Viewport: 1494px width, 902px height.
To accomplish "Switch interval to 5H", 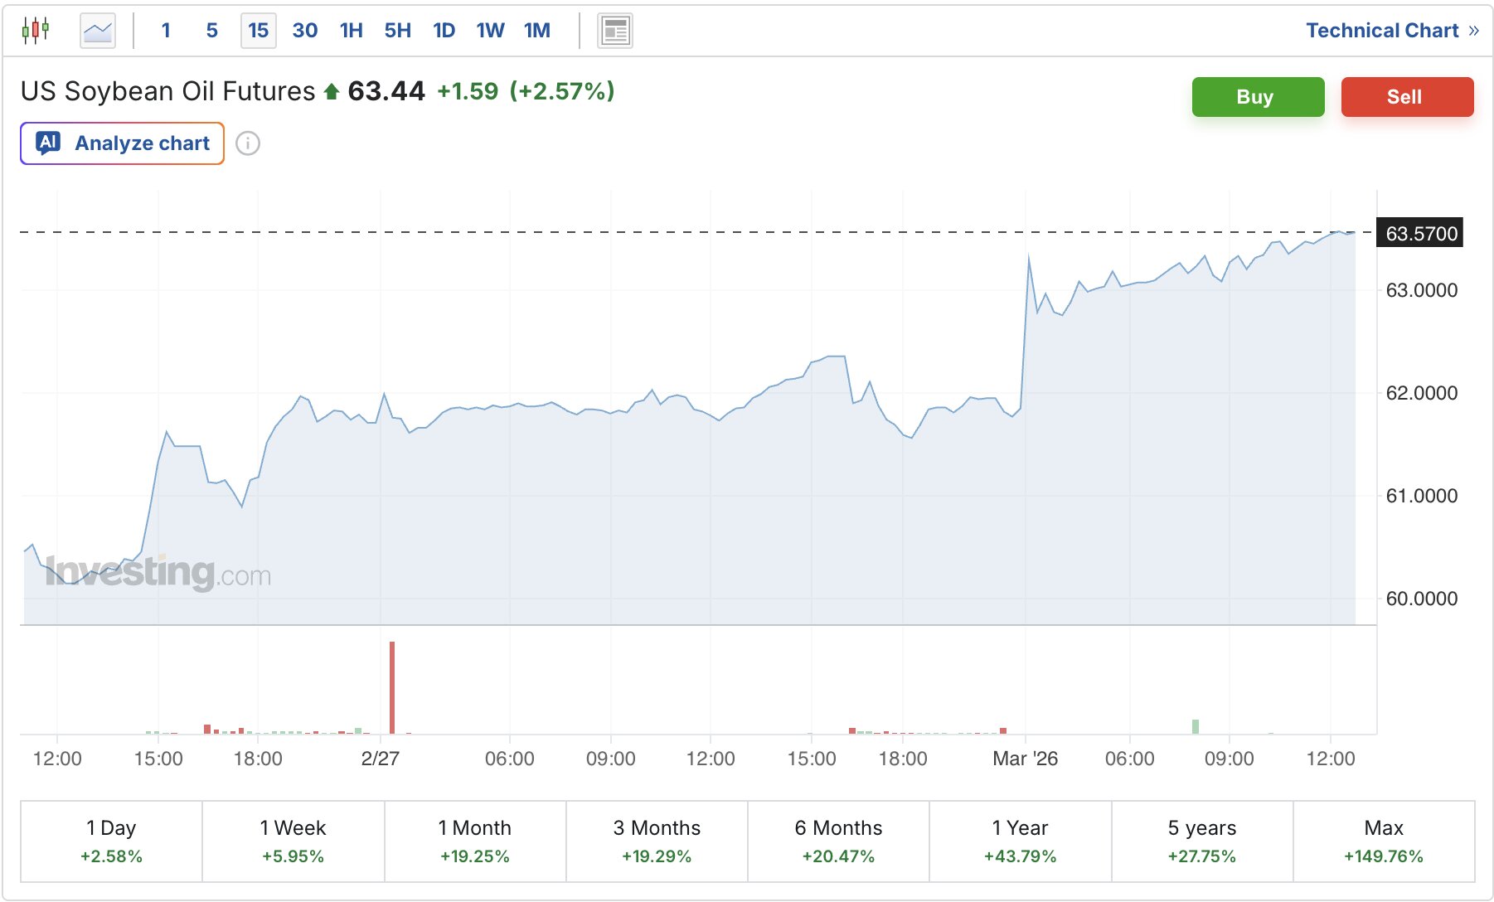I will (398, 31).
